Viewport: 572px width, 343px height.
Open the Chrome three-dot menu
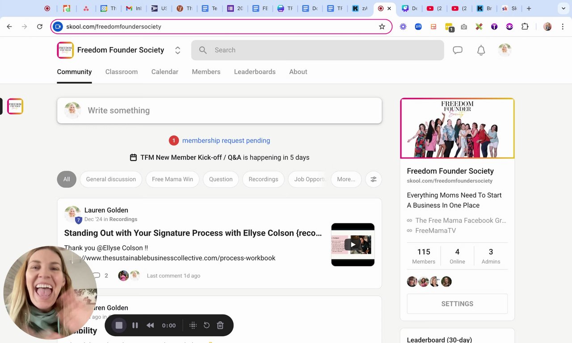click(563, 27)
